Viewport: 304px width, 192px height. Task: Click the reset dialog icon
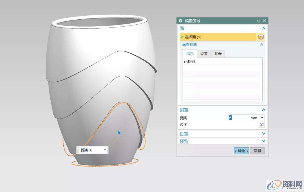(x=259, y=21)
